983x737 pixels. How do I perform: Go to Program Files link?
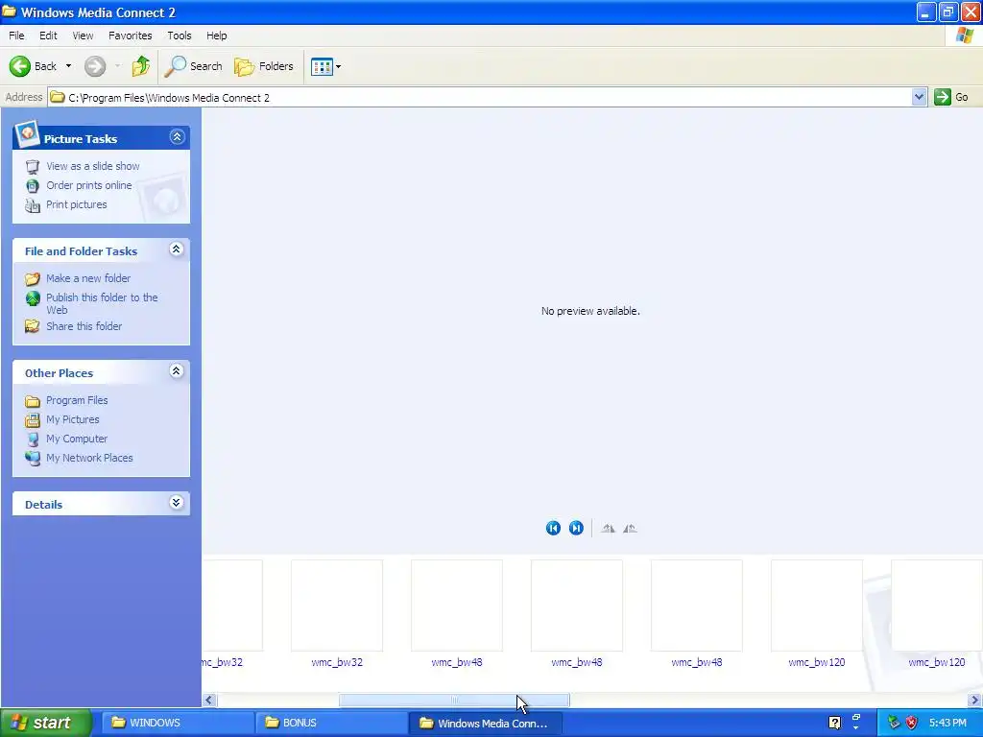(77, 400)
